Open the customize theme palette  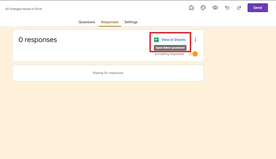[203, 8]
